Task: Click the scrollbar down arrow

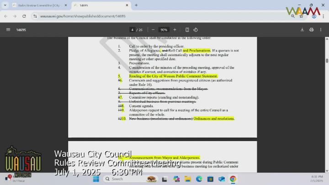Action: [327, 171]
